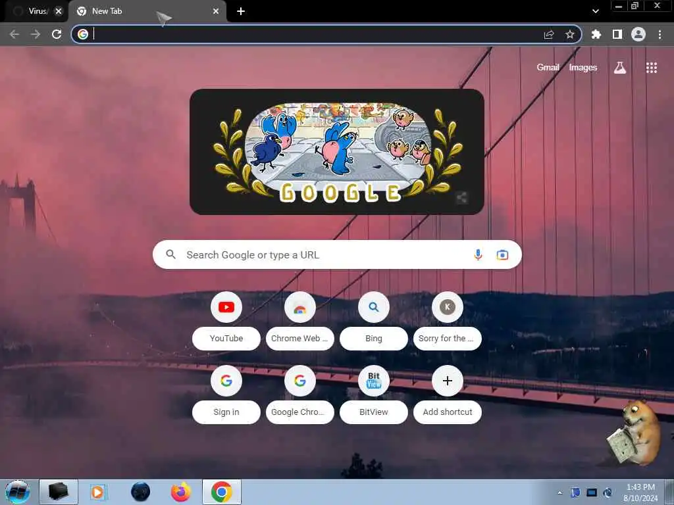
Task: Click the Sign in shortcut label
Action: 226,412
